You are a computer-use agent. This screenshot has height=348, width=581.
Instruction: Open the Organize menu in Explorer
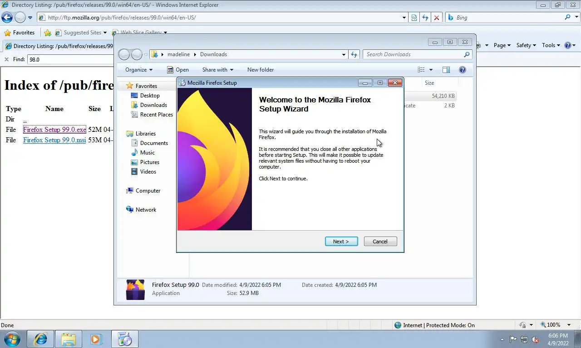139,70
